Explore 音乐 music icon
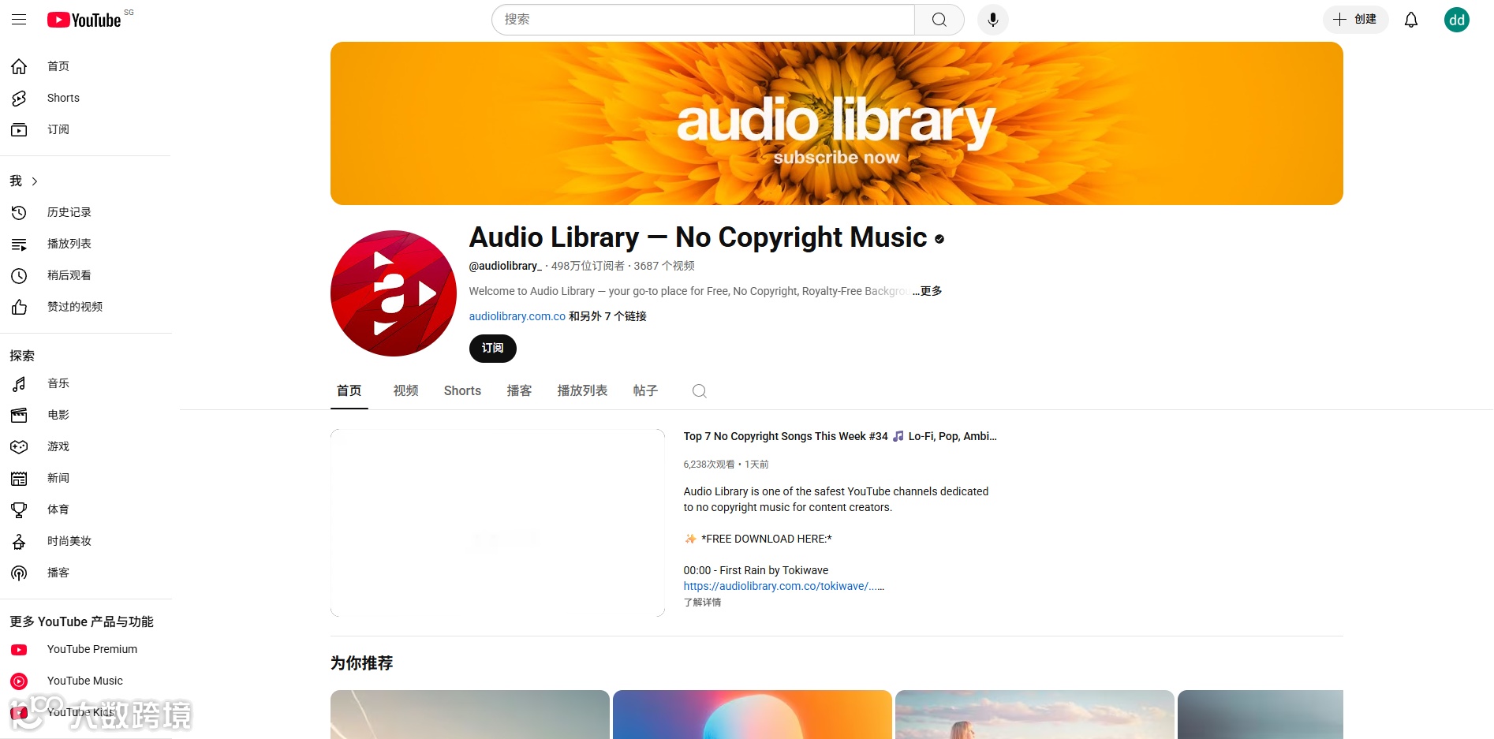The height and width of the screenshot is (739, 1494). click(19, 383)
